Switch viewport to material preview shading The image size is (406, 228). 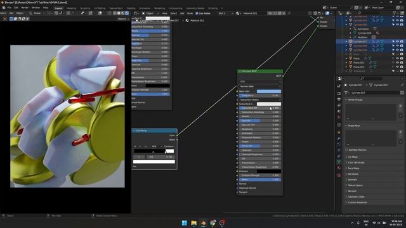tap(122, 13)
